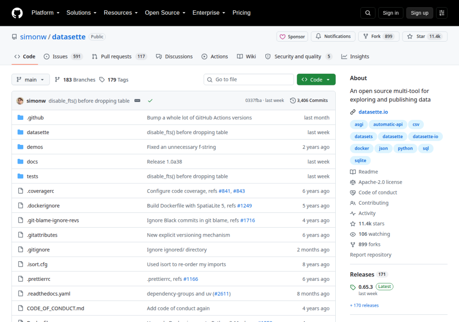
Task: Open the Actions tab
Action: (x=215, y=56)
